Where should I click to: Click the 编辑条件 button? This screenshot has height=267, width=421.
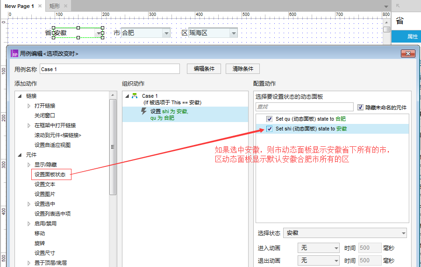coord(204,69)
